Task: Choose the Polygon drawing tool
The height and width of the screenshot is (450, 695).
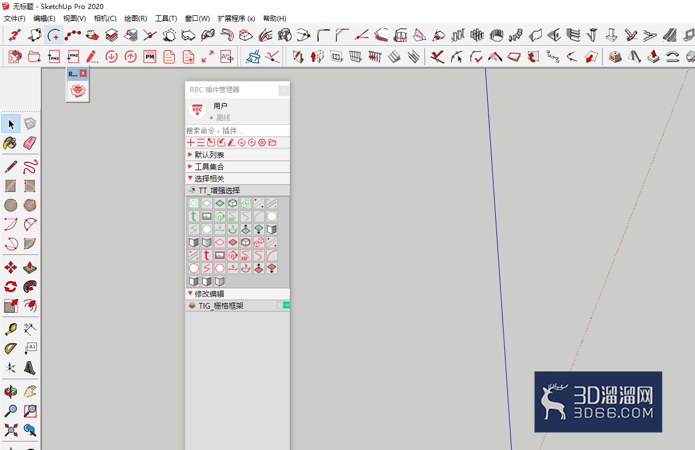Action: point(30,205)
